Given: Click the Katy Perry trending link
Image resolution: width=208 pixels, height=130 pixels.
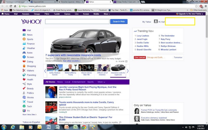Looking at the screenshot, I should (165, 39).
